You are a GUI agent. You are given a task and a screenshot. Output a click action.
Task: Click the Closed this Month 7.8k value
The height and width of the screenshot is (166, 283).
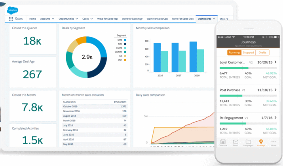(32, 107)
